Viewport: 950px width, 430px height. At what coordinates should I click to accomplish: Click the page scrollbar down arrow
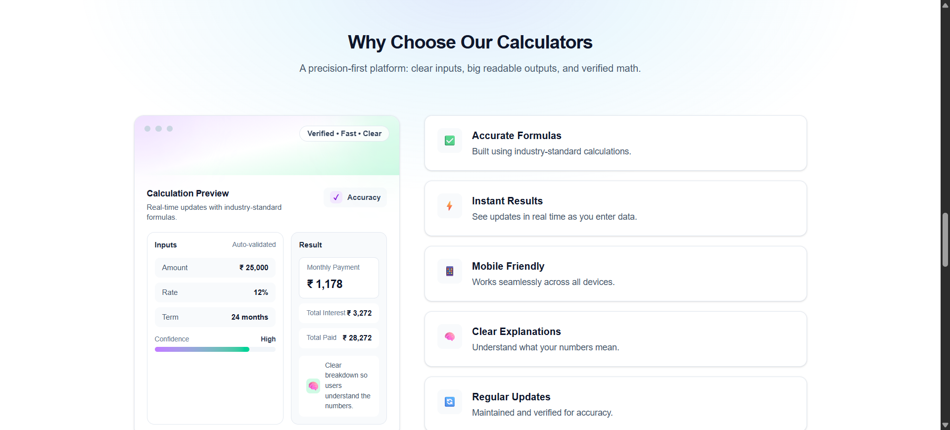945,425
